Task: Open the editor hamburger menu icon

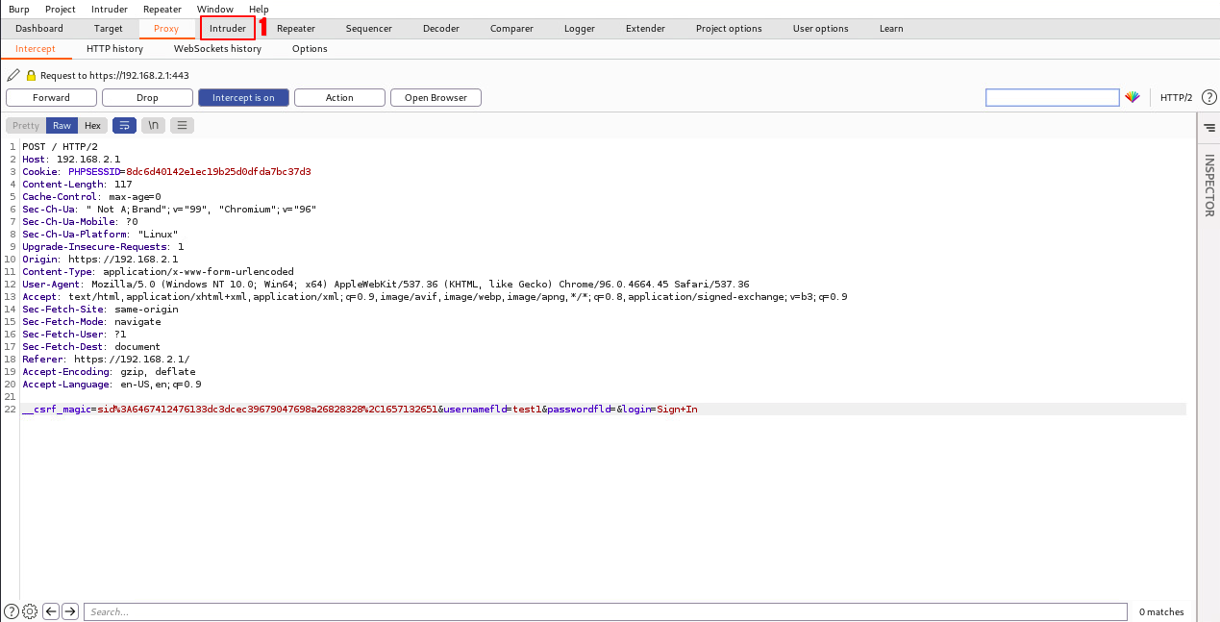Action: [x=182, y=125]
